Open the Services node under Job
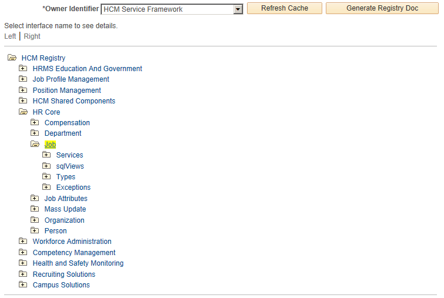The image size is (444, 298). click(69, 155)
